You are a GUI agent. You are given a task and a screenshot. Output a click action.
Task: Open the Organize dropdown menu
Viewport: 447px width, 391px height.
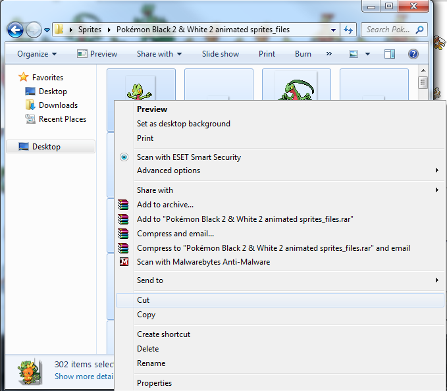37,54
